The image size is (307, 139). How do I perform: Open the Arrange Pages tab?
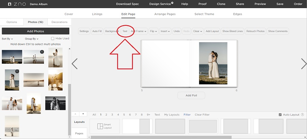pyautogui.click(x=165, y=14)
